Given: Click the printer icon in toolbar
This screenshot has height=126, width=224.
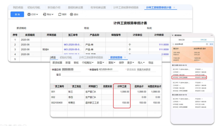Looking at the screenshot, I should [29, 14].
